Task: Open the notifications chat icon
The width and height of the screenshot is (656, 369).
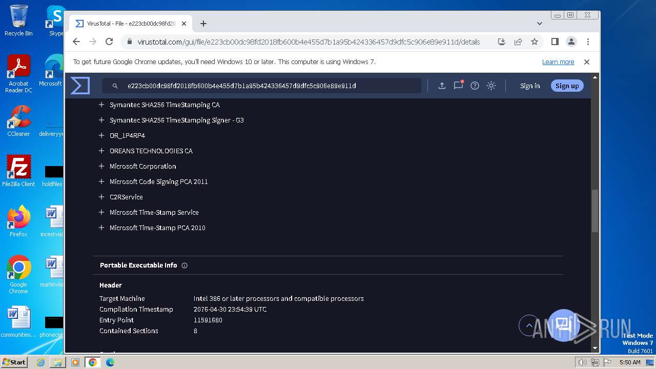Action: pyautogui.click(x=458, y=85)
